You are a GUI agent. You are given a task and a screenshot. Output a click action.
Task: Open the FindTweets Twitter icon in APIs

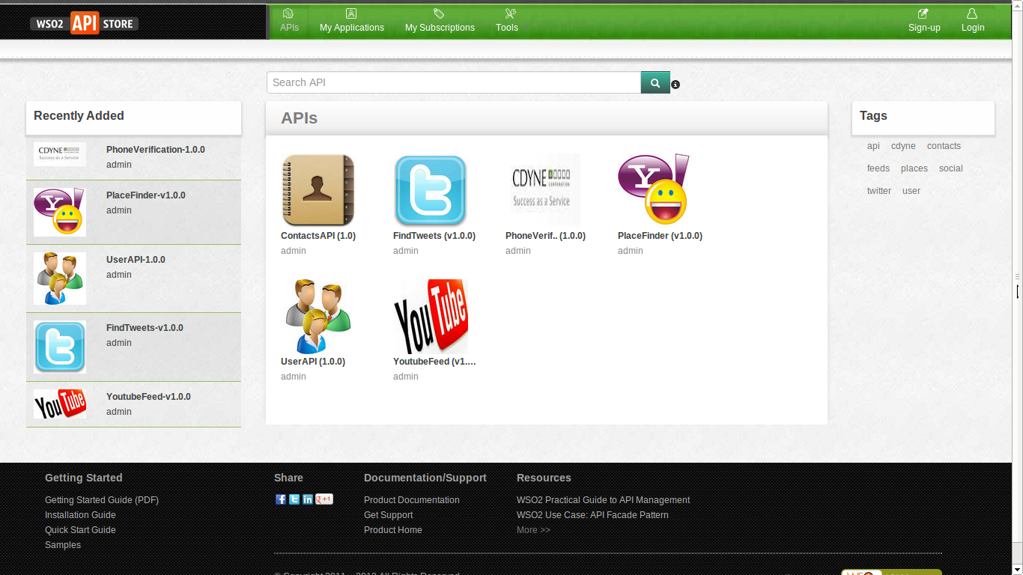pos(430,190)
